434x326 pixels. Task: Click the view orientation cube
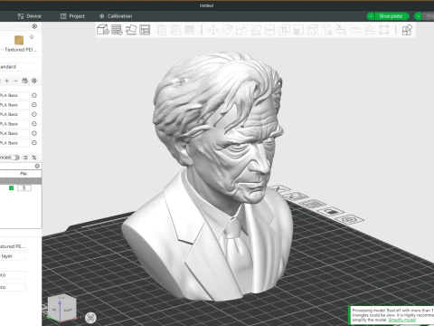coord(61,308)
